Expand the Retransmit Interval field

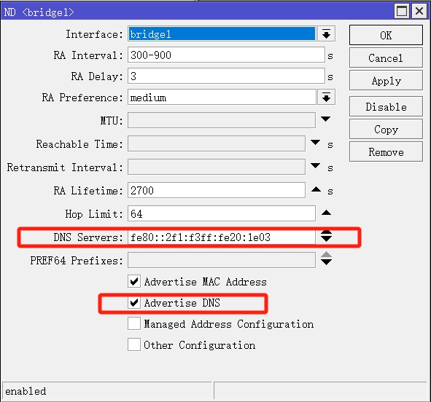(x=315, y=166)
